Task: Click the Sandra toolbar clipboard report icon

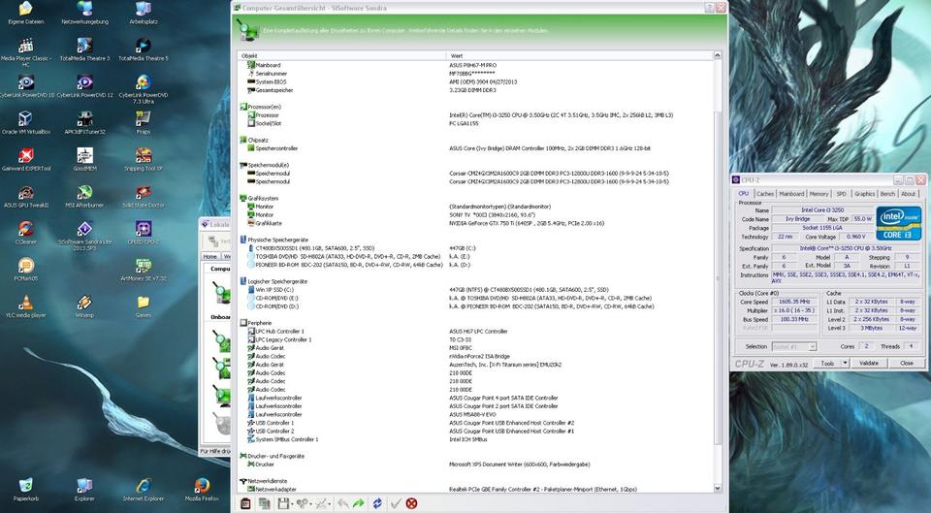Action: click(245, 503)
